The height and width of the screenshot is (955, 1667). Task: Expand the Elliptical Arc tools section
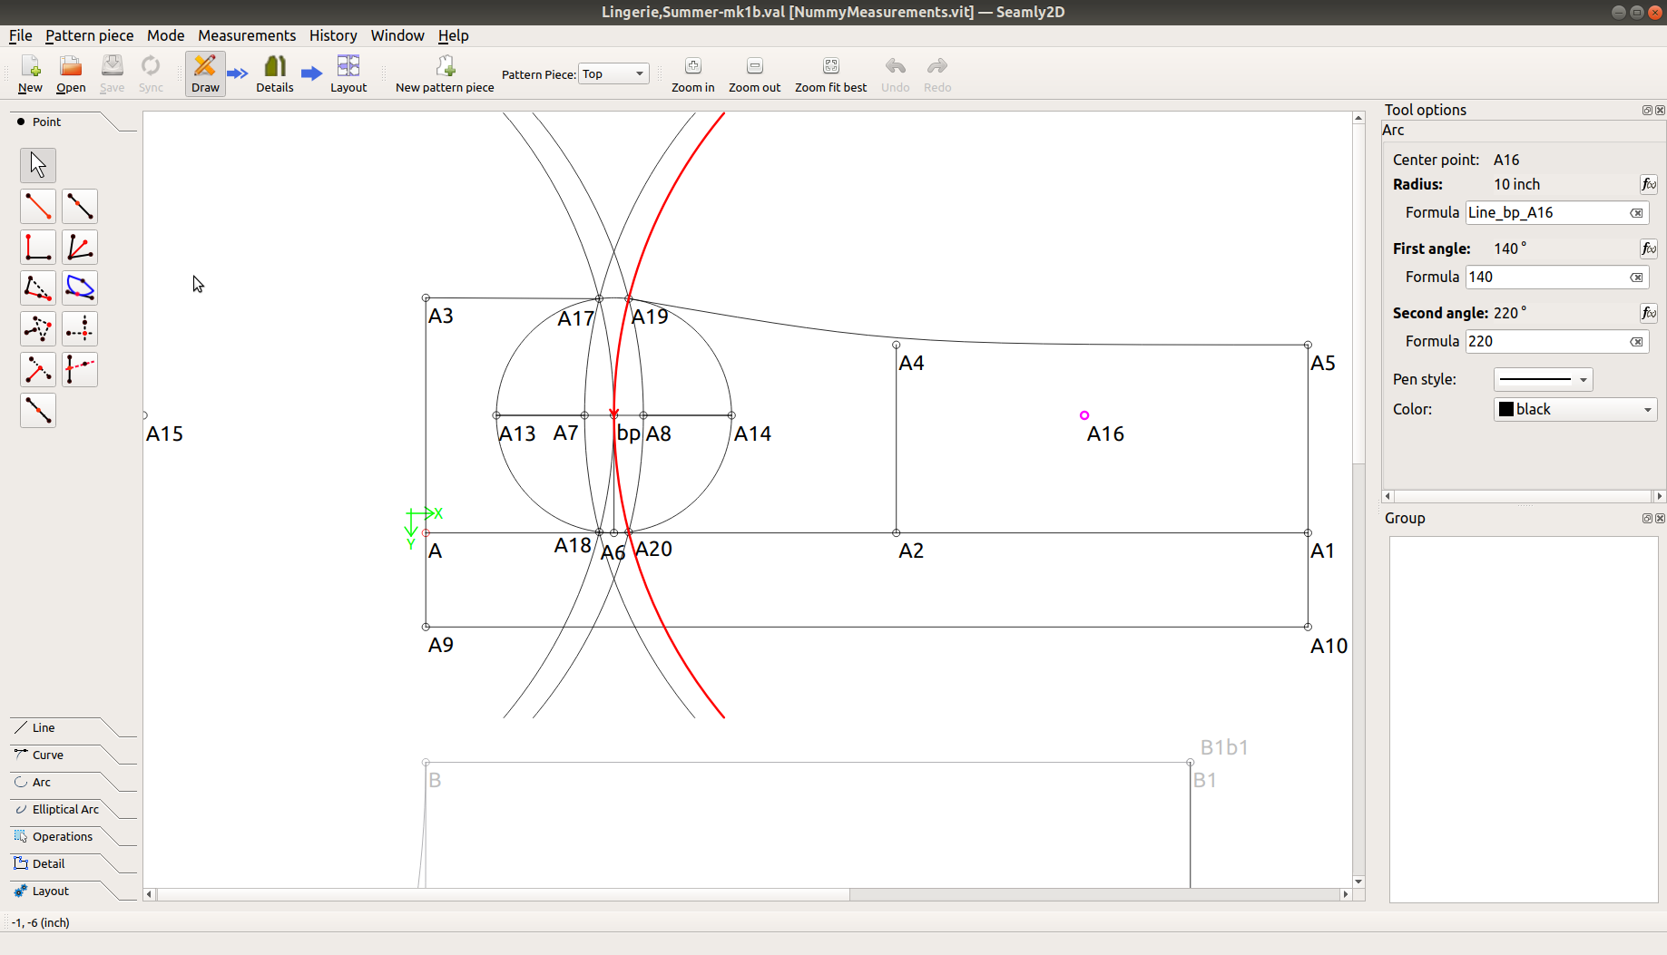pyautogui.click(x=65, y=809)
